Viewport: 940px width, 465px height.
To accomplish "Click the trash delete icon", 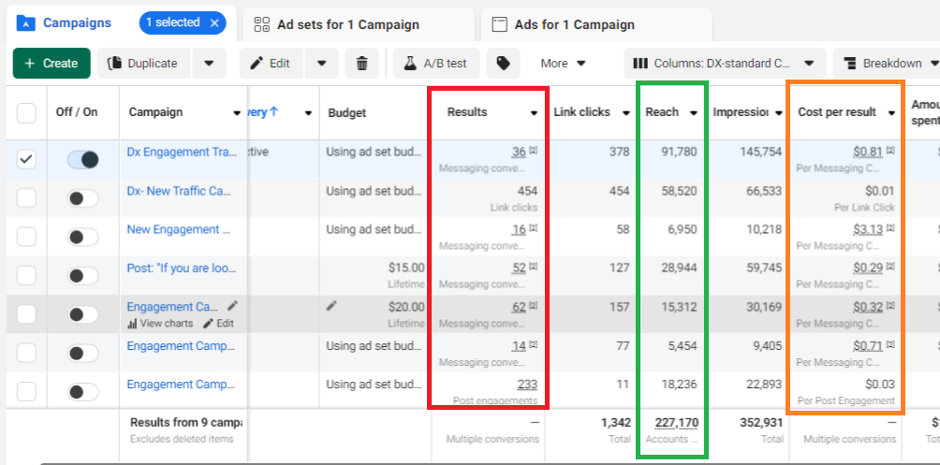I will point(362,64).
